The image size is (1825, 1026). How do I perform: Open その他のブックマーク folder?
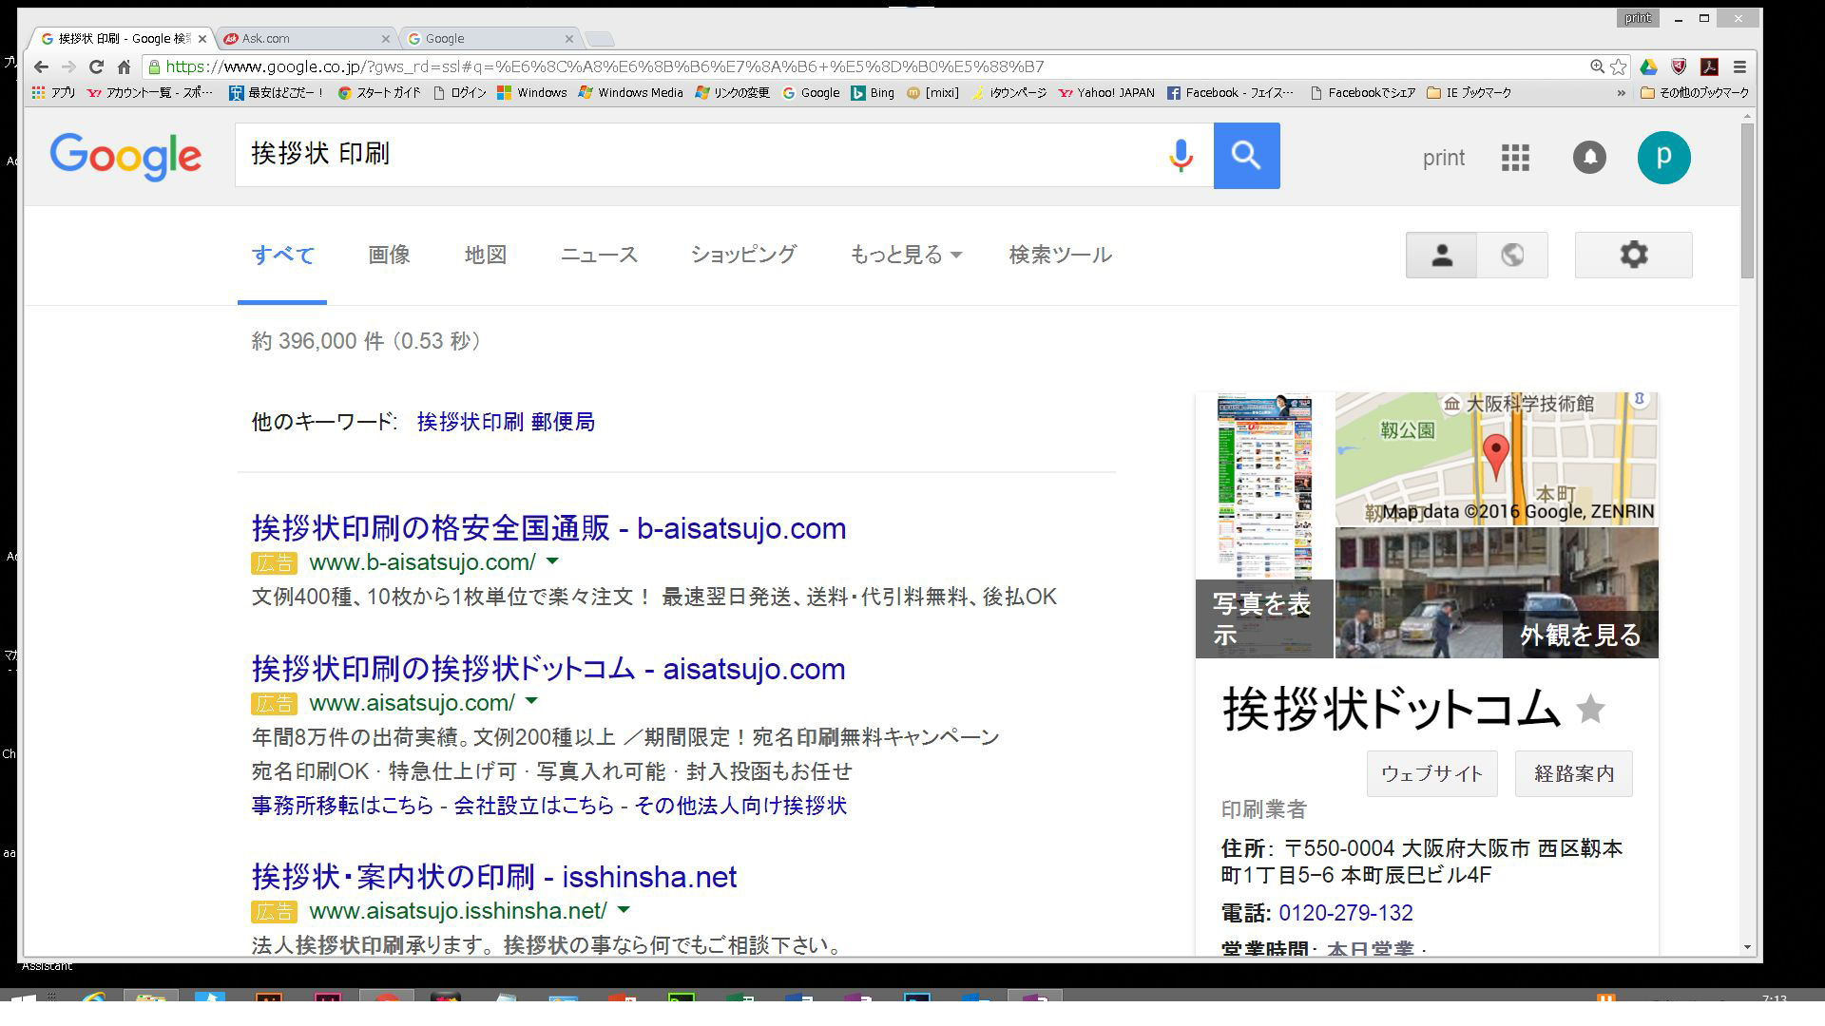tap(1695, 93)
